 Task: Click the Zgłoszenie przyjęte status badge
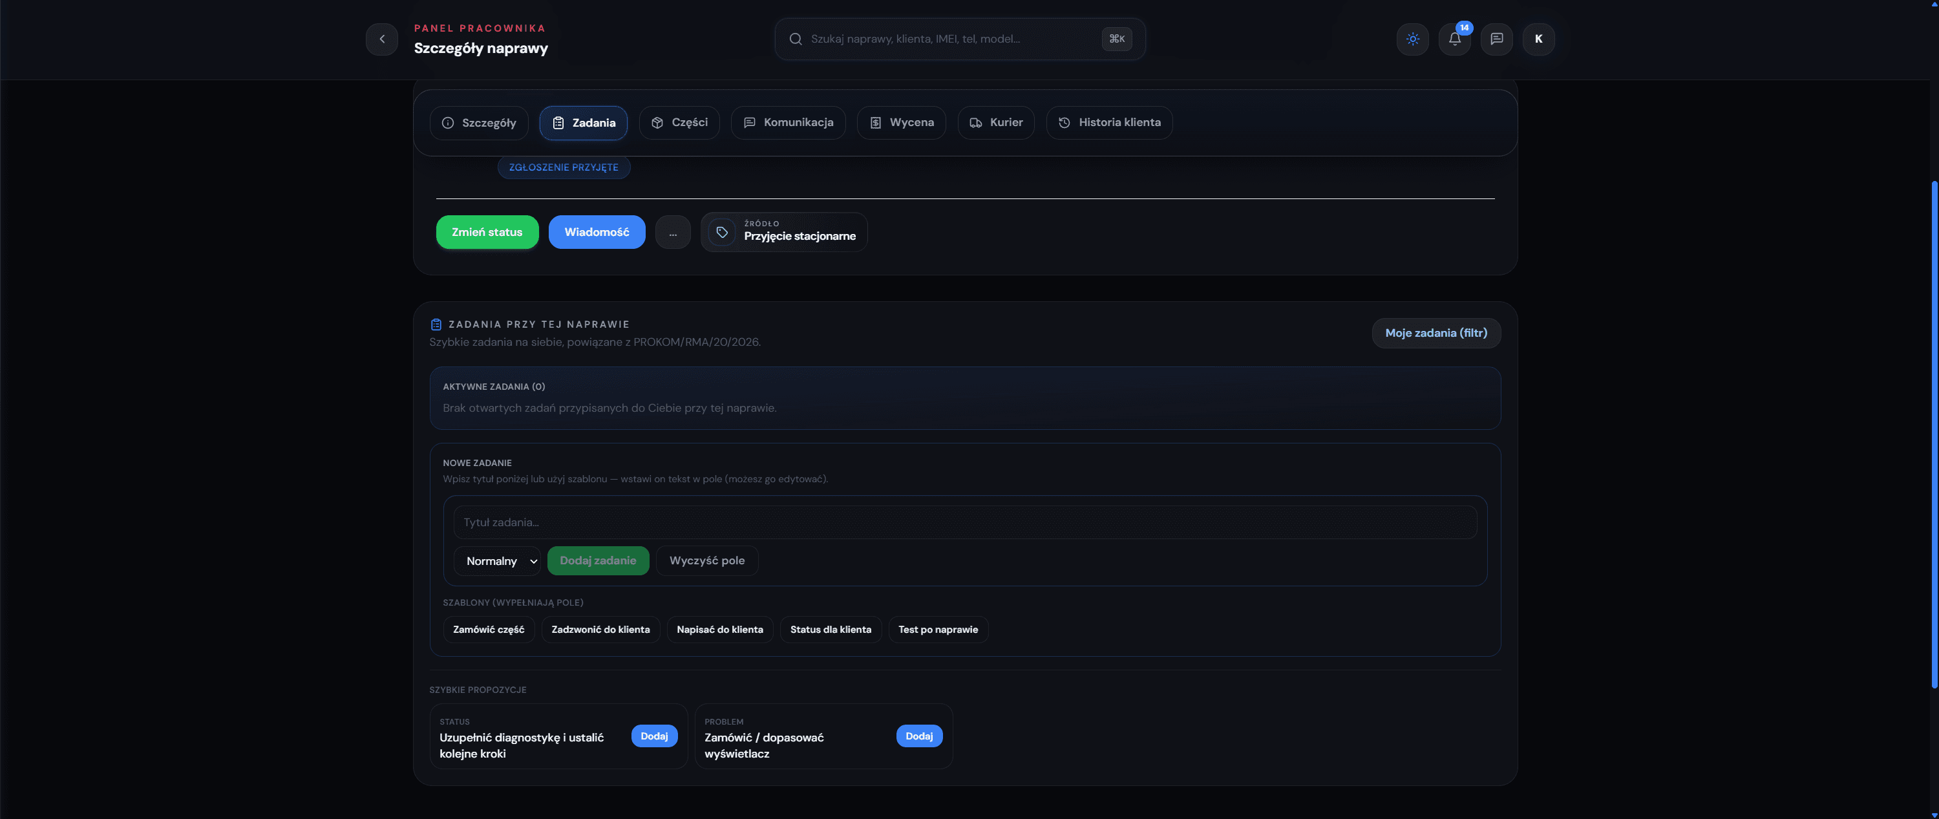[x=564, y=167]
